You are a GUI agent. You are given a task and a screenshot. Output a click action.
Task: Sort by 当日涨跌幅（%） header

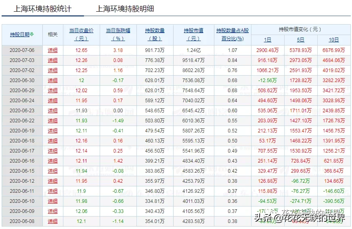coord(118,35)
